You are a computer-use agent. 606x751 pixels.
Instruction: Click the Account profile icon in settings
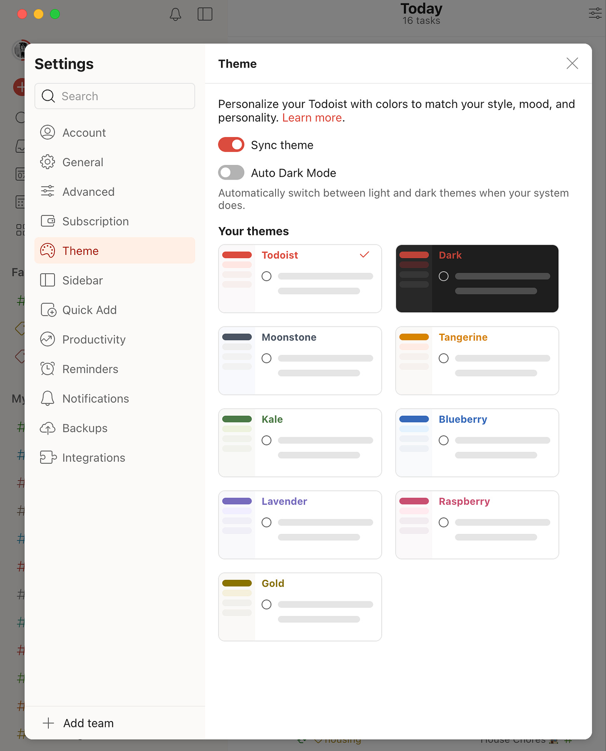point(47,132)
